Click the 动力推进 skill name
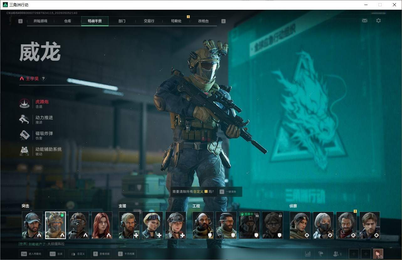 pos(44,117)
